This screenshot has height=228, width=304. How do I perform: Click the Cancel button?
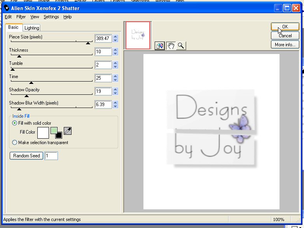click(285, 36)
